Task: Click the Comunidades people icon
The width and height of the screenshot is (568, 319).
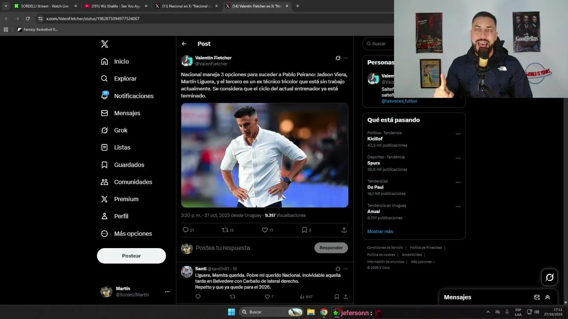Action: pos(104,182)
